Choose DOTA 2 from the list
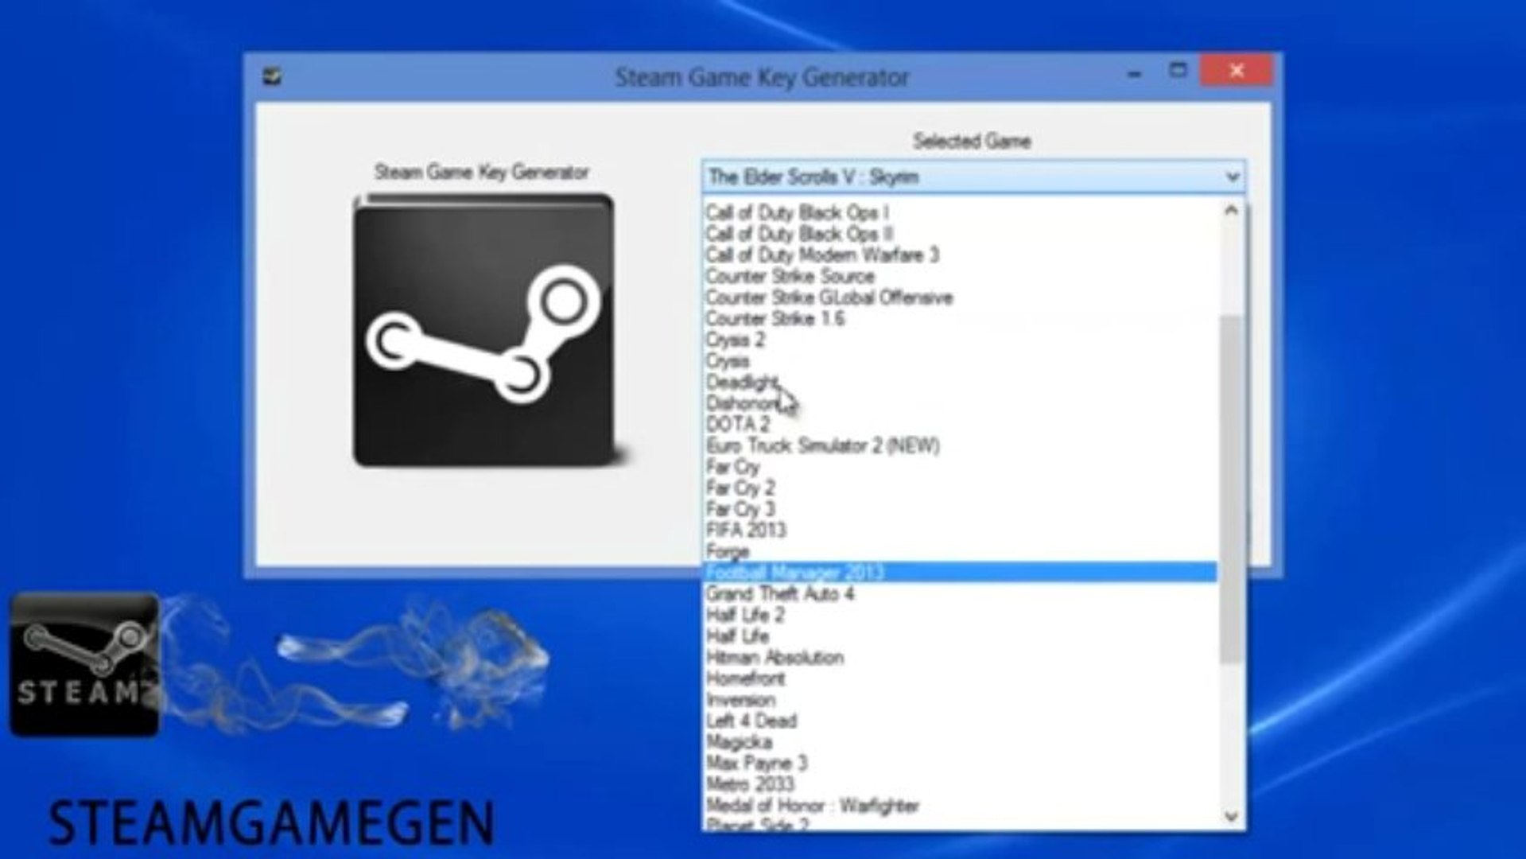This screenshot has width=1526, height=859. 738,424
